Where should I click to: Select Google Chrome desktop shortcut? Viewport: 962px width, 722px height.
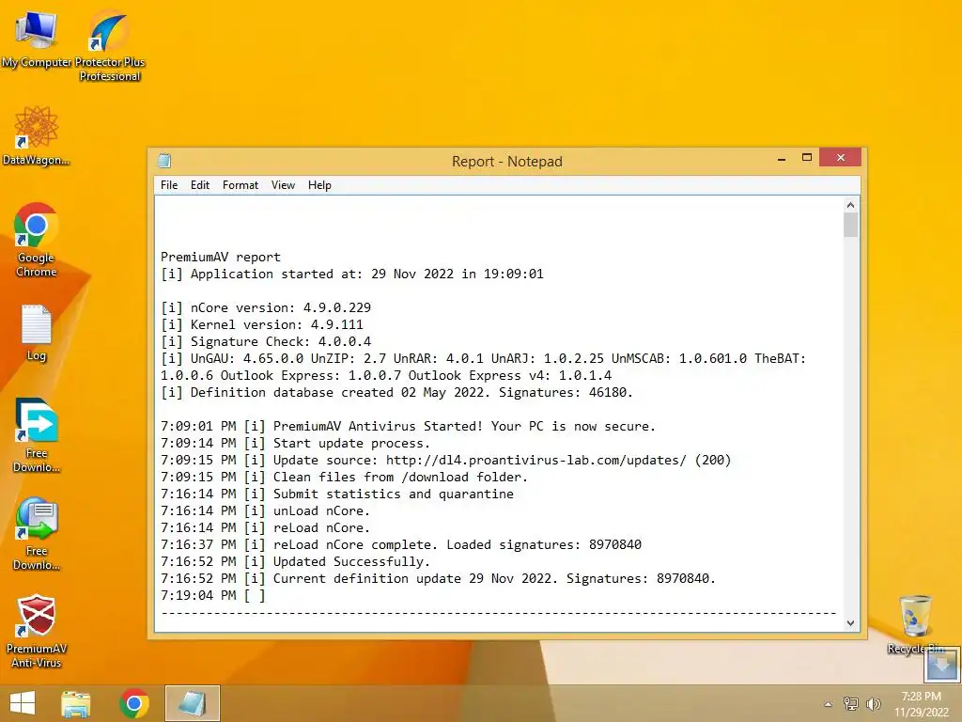click(x=37, y=240)
